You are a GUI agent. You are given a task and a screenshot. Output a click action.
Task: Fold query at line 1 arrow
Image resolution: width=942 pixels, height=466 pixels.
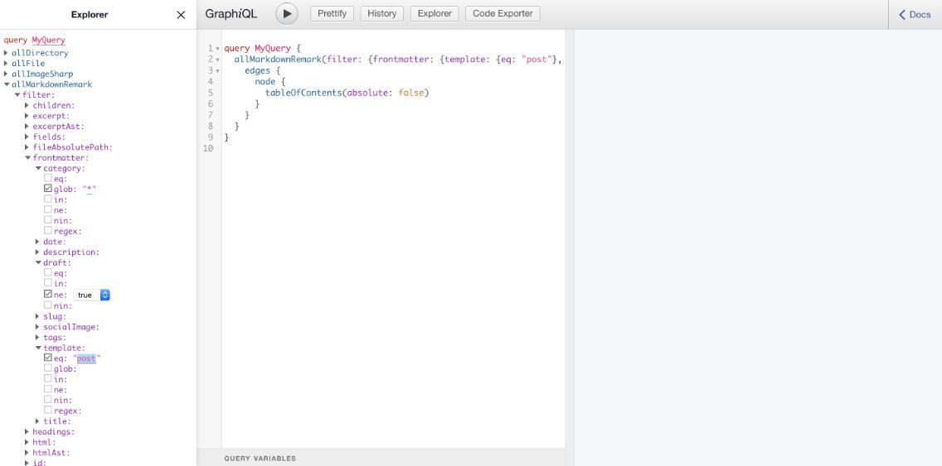(217, 49)
